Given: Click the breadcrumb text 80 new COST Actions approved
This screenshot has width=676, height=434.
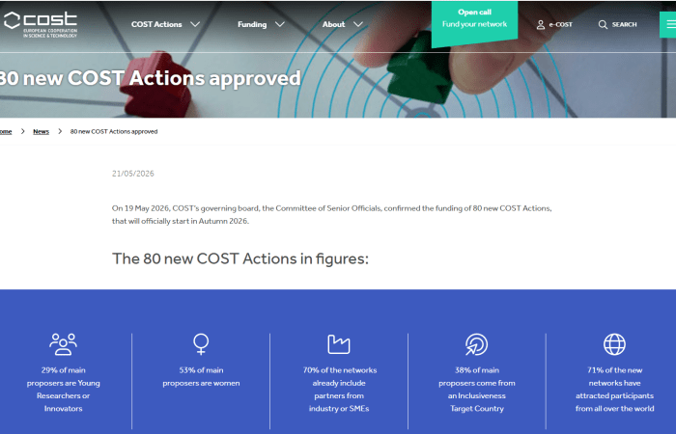Looking at the screenshot, I should point(114,132).
